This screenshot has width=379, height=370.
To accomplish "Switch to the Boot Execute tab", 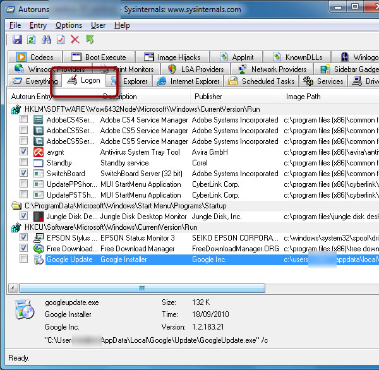I will coord(99,57).
